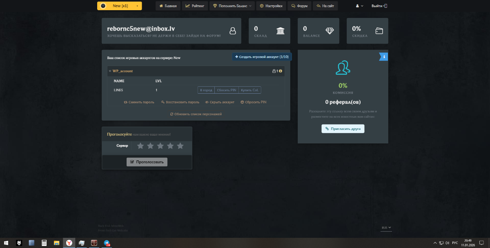Click the blue info ribbon icon
This screenshot has height=248, width=490.
click(384, 57)
